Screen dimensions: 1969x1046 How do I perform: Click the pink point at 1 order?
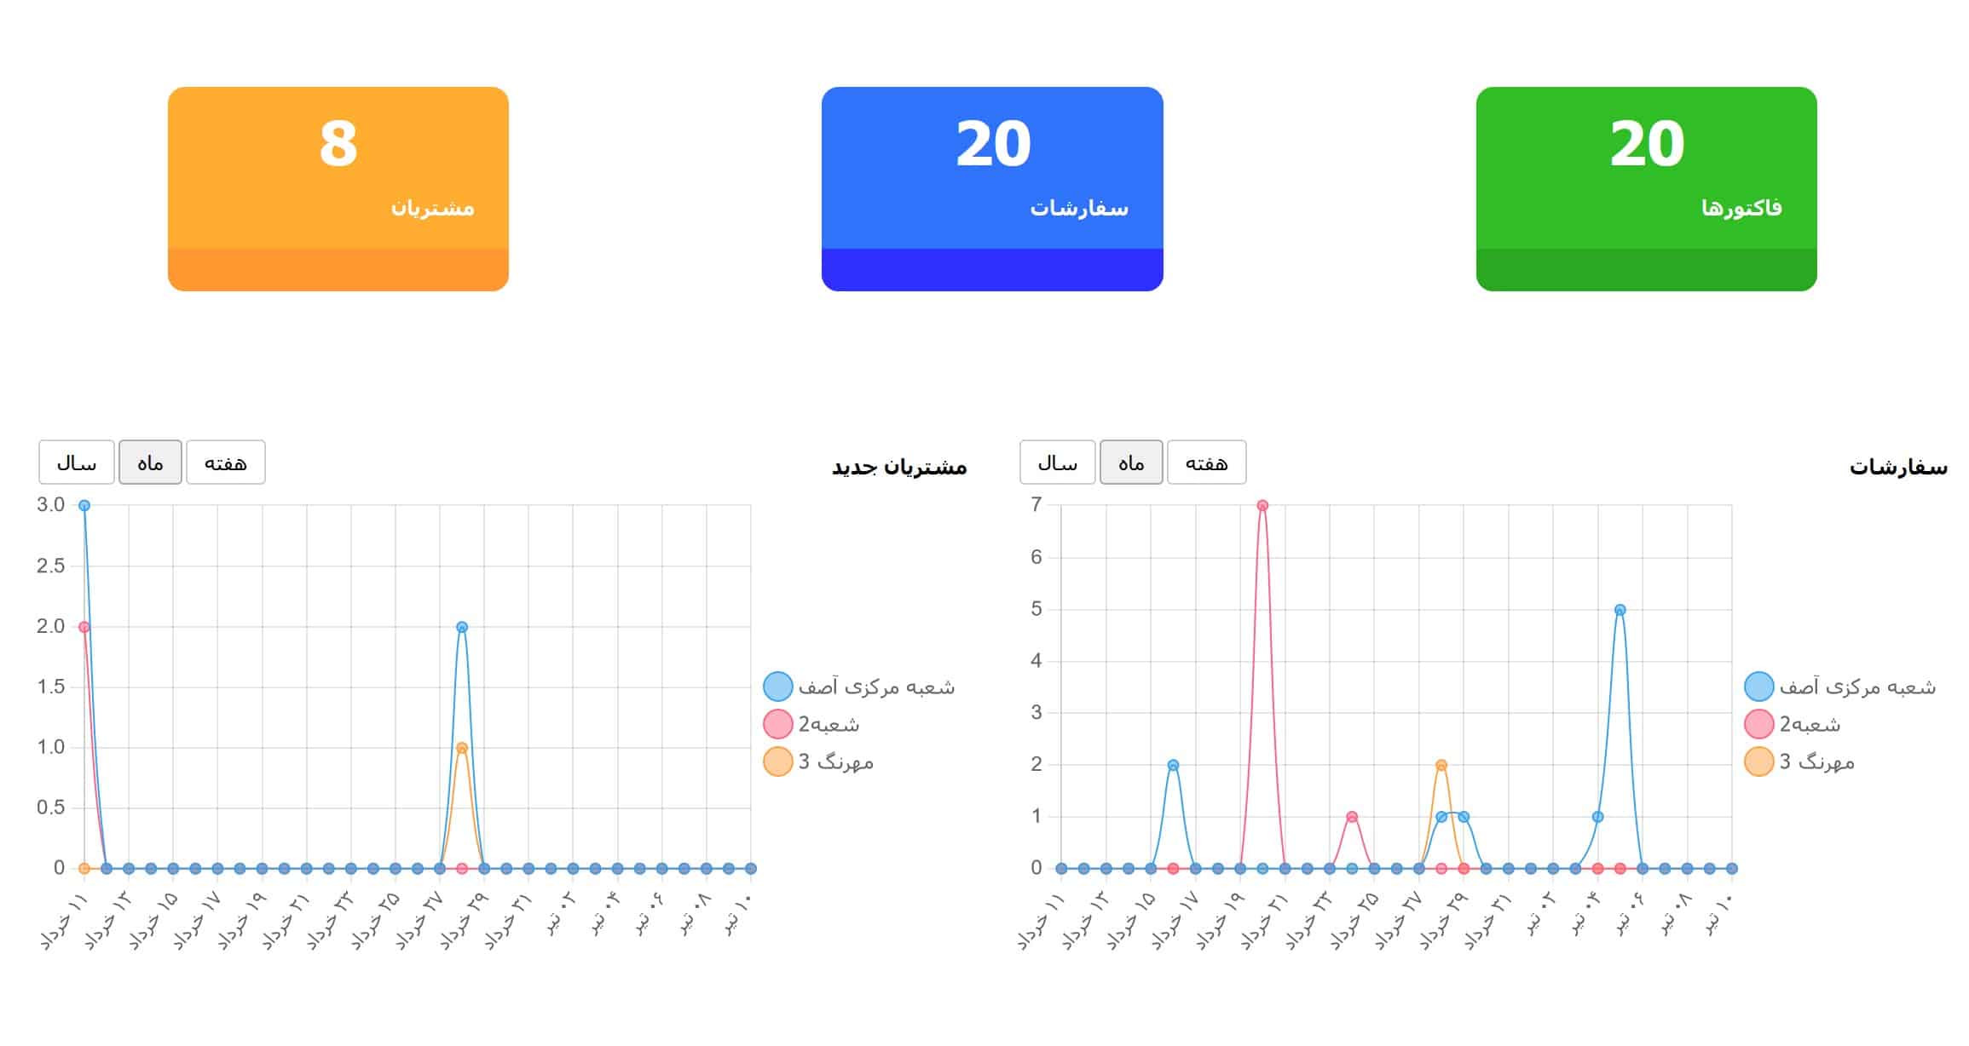tap(1352, 817)
